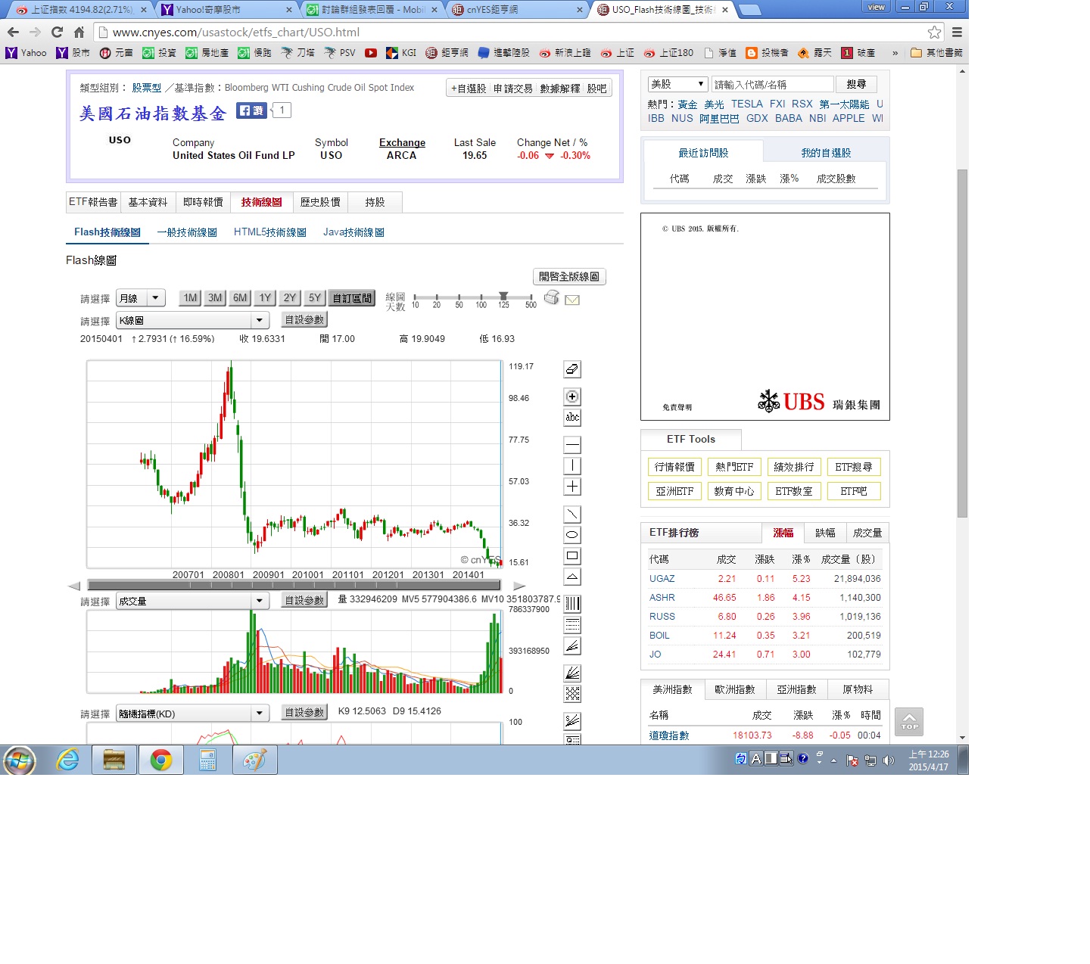Click the 開啟全版線圖 button
Image resolution: width=1090 pixels, height=964 pixels.
pos(569,277)
